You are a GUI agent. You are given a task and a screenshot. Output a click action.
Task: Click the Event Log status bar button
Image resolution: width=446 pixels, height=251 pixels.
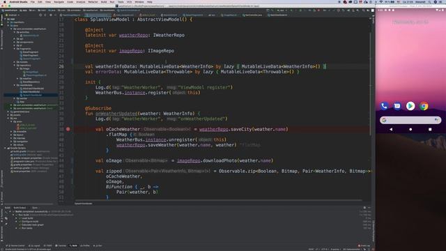click(364, 245)
